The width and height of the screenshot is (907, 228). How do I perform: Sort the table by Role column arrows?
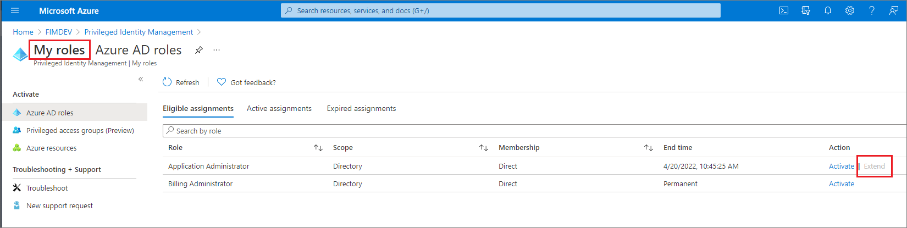(x=318, y=148)
